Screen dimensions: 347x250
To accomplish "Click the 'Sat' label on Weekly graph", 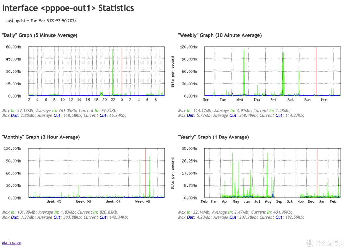I will tap(290, 100).
